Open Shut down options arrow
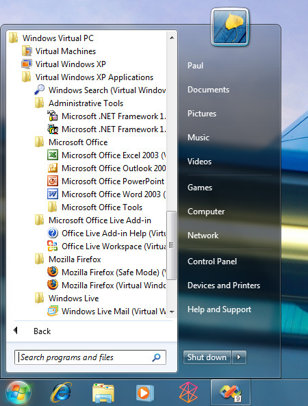Screen dimensions: 308x406 point(239,357)
